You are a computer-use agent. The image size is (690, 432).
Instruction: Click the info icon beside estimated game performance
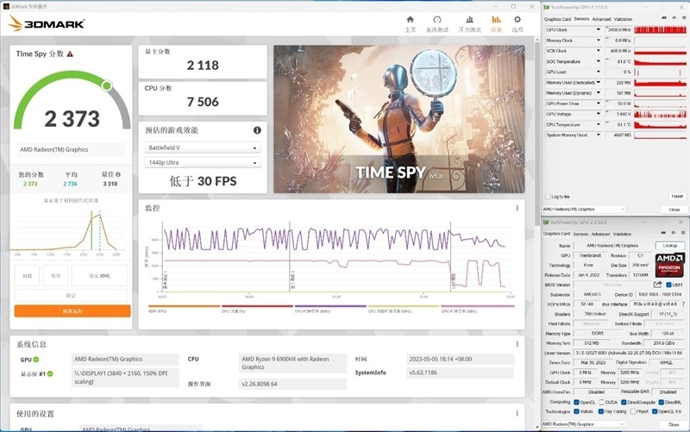click(256, 130)
